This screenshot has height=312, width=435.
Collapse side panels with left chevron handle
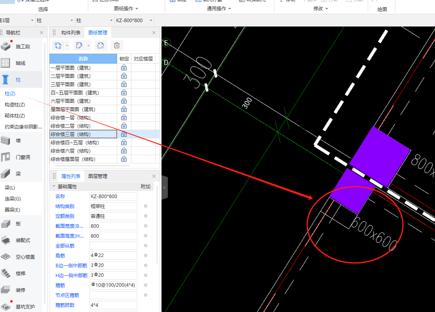point(165,187)
